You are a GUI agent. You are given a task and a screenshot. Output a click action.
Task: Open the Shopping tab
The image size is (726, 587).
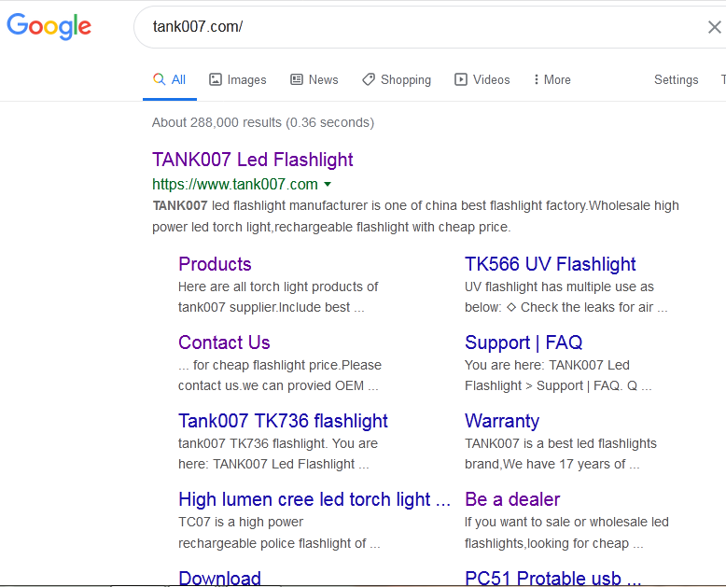[397, 79]
